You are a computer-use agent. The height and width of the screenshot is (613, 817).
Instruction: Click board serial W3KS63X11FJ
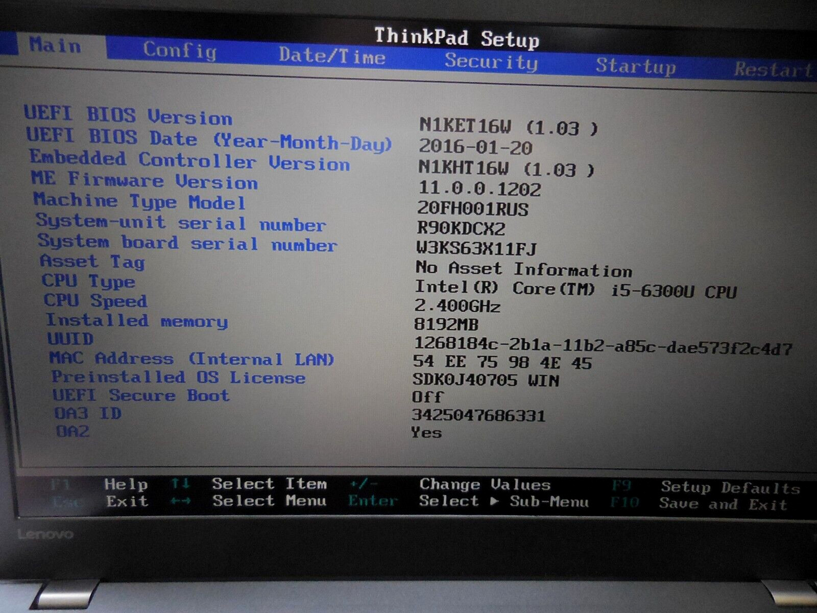point(476,249)
